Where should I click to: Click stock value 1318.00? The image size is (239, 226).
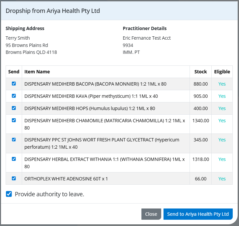(x=200, y=159)
